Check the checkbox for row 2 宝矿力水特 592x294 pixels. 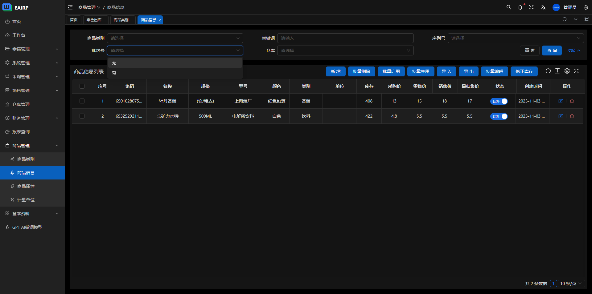point(82,116)
